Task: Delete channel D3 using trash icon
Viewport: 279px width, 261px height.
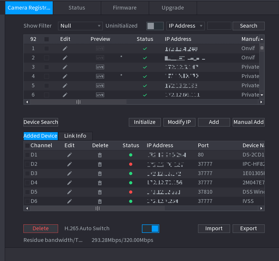Action: [x=100, y=173]
